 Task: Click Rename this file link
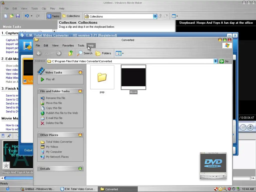point(55,98)
